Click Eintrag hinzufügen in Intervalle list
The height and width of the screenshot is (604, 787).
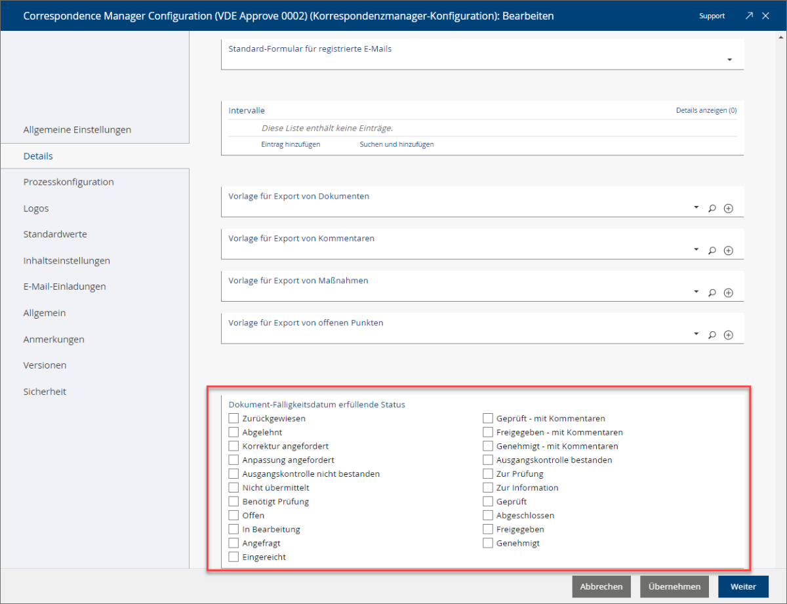(x=291, y=144)
